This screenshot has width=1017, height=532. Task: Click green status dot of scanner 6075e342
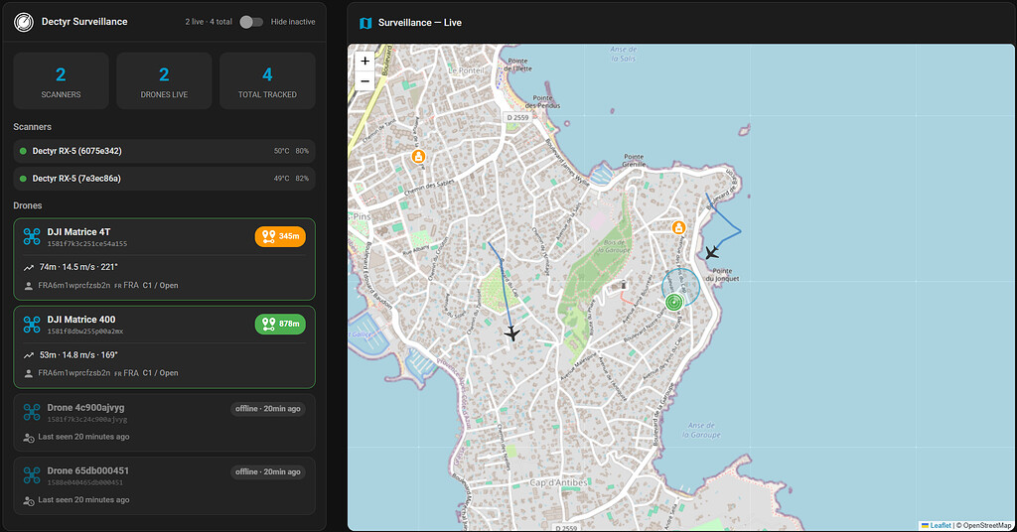click(24, 151)
